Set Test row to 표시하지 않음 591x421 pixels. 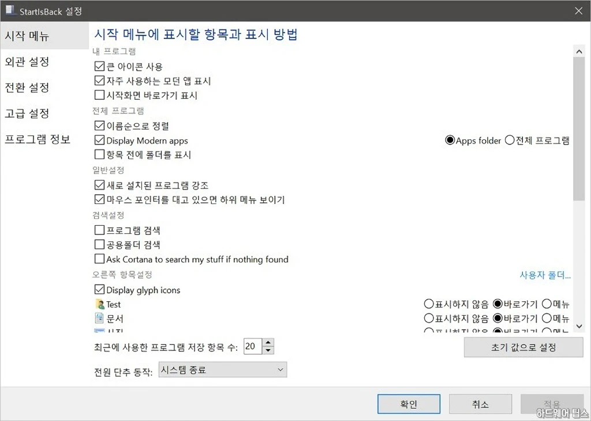(429, 304)
